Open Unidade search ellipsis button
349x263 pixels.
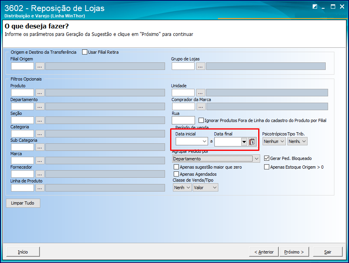pos(201,93)
